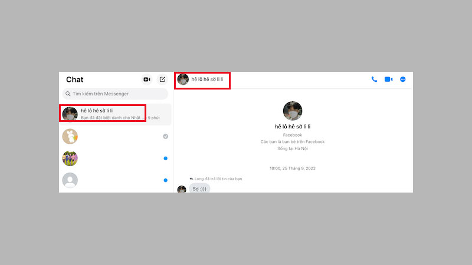
Task: Click the gray delivered checkmark on rabbit chat
Action: point(166,137)
